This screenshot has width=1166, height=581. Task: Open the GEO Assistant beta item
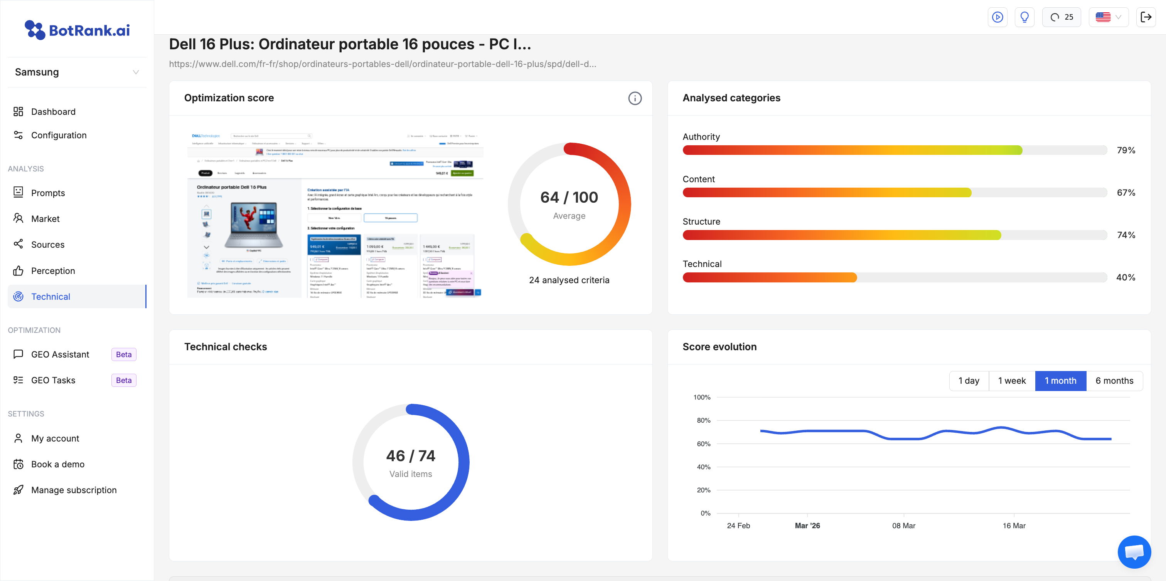[60, 354]
